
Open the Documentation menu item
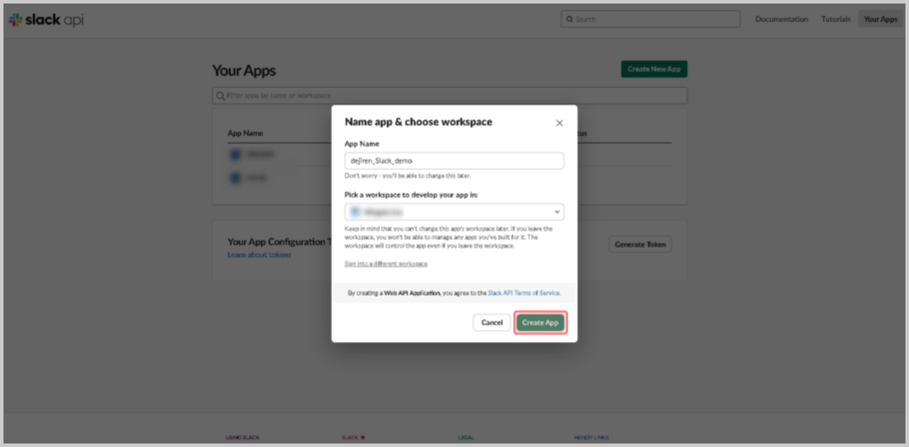[x=781, y=19]
